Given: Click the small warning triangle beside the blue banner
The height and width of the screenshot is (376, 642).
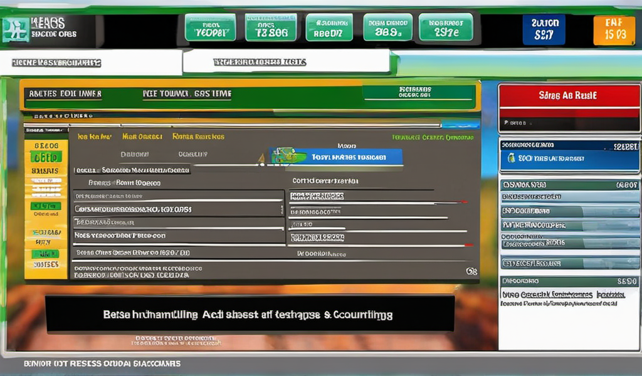Looking at the screenshot, I should 261,160.
